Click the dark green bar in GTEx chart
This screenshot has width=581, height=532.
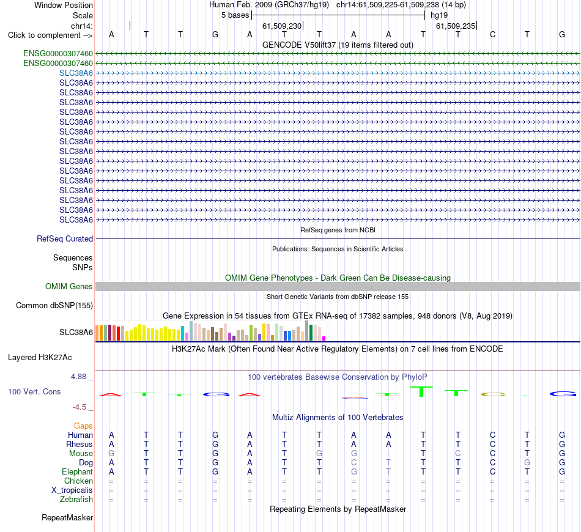[x=311, y=332]
